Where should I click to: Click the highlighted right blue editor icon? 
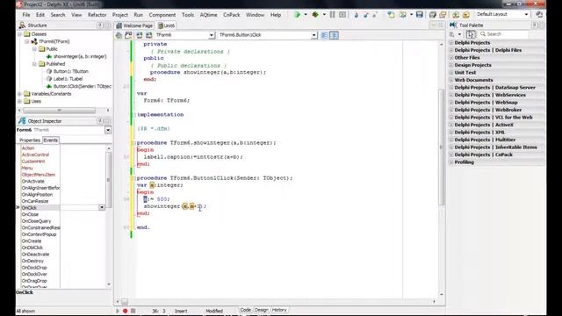coord(334,35)
